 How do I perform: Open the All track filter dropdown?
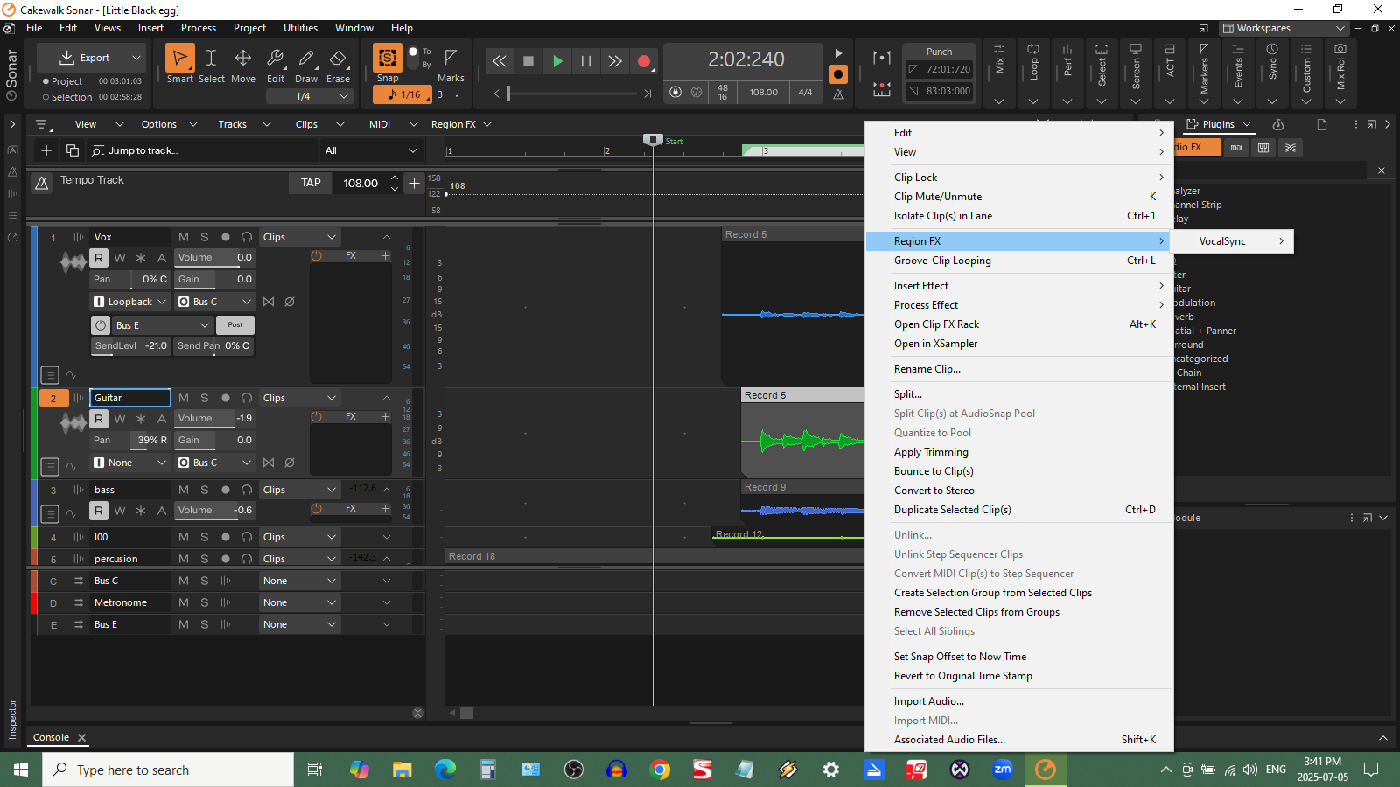click(x=371, y=150)
